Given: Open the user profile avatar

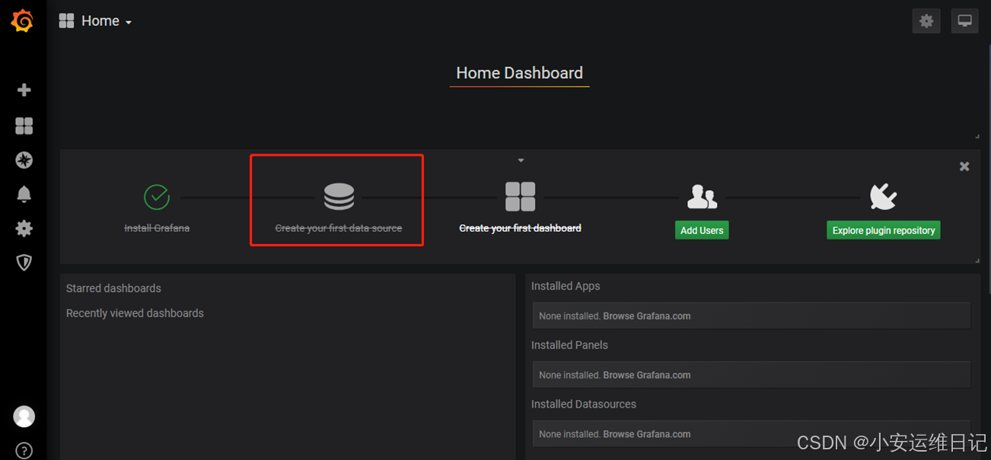Looking at the screenshot, I should 24,417.
